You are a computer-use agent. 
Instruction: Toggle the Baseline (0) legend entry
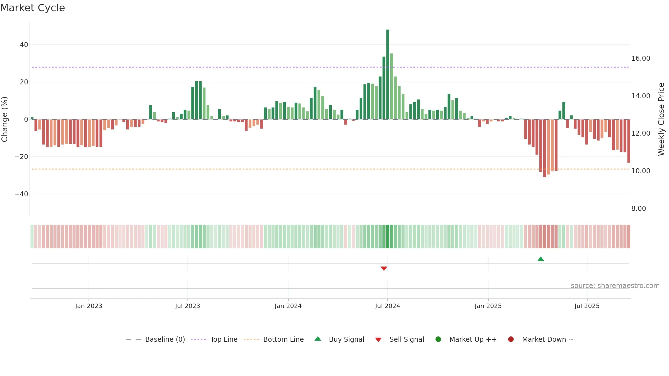point(155,339)
